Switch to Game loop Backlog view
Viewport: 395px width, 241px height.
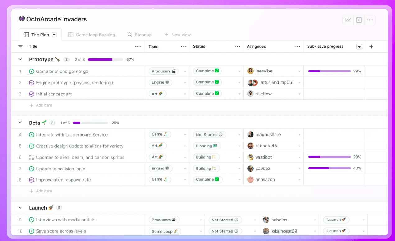pos(92,35)
